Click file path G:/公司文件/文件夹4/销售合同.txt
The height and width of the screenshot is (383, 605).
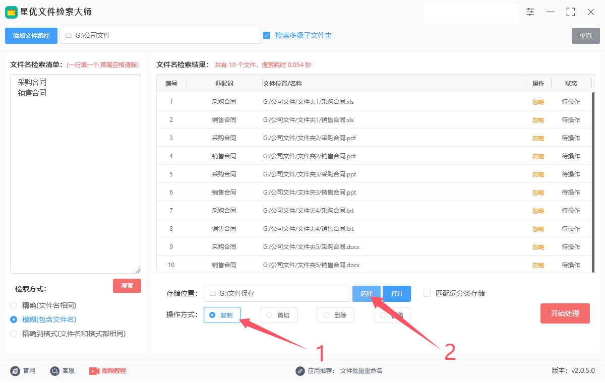click(x=309, y=229)
